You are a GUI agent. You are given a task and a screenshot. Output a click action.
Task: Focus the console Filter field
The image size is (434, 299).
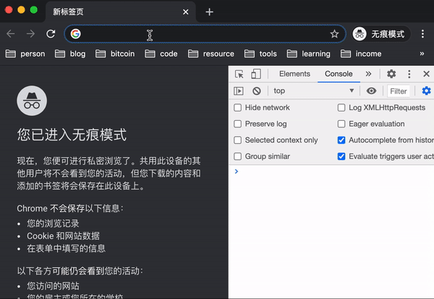point(399,91)
